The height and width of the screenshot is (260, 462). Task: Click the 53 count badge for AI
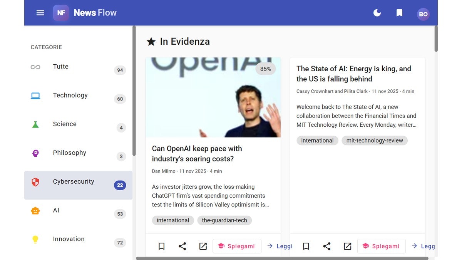pos(120,214)
